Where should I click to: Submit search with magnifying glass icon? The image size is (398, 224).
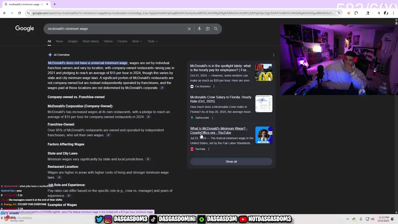point(216,29)
